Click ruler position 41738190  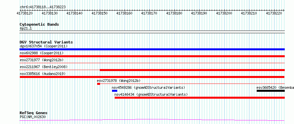[199, 13]
